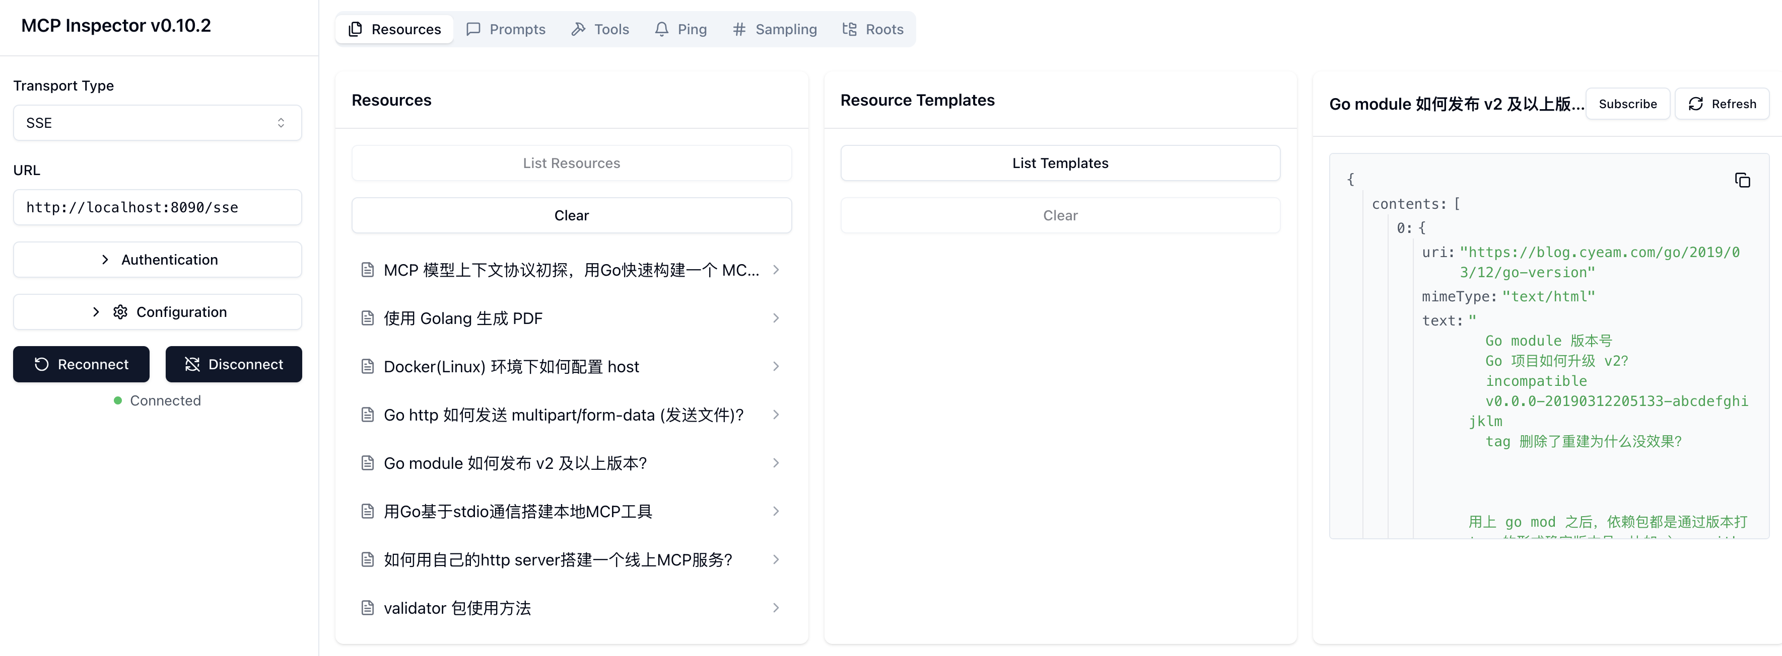Viewport: 1782px width, 656px height.
Task: Click the URL input field
Action: 157,207
